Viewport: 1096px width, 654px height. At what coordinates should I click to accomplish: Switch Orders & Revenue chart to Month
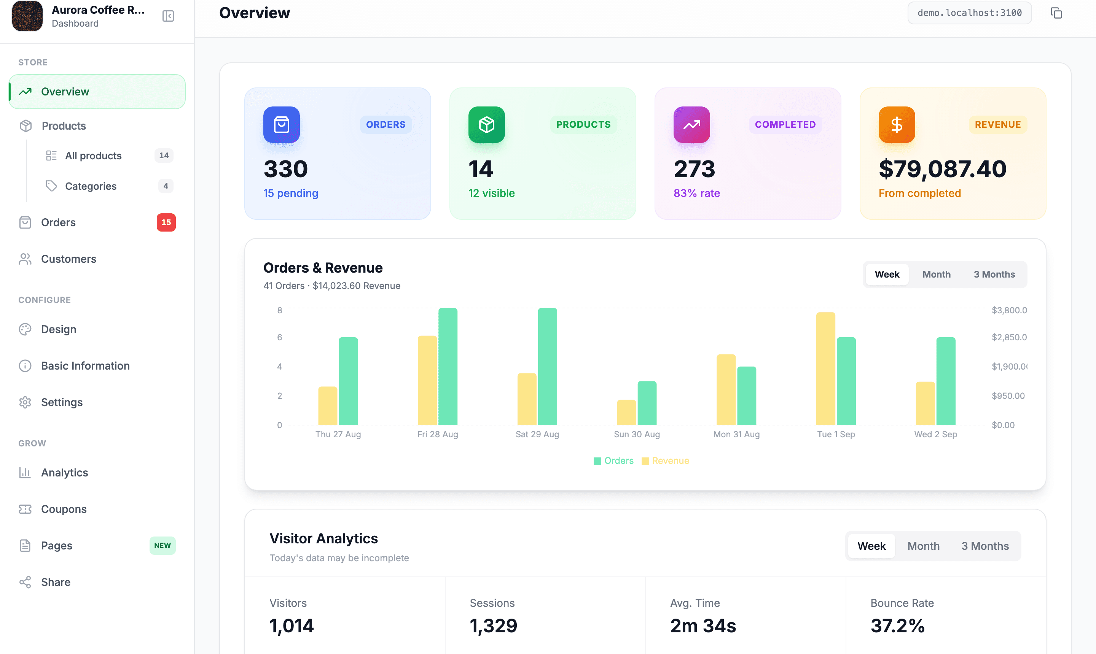coord(937,275)
